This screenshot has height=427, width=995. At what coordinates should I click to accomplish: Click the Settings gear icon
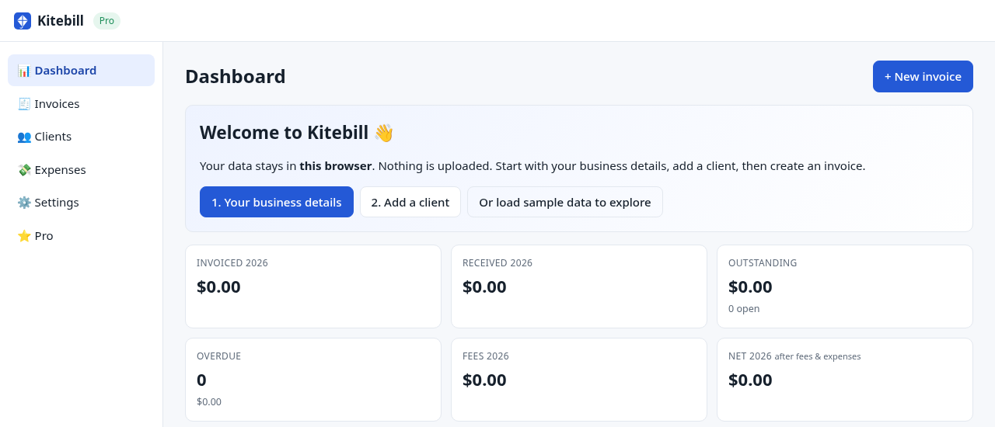[x=24, y=203]
